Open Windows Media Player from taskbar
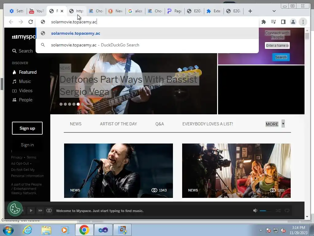This screenshot has width=314, height=236. (x=65, y=230)
